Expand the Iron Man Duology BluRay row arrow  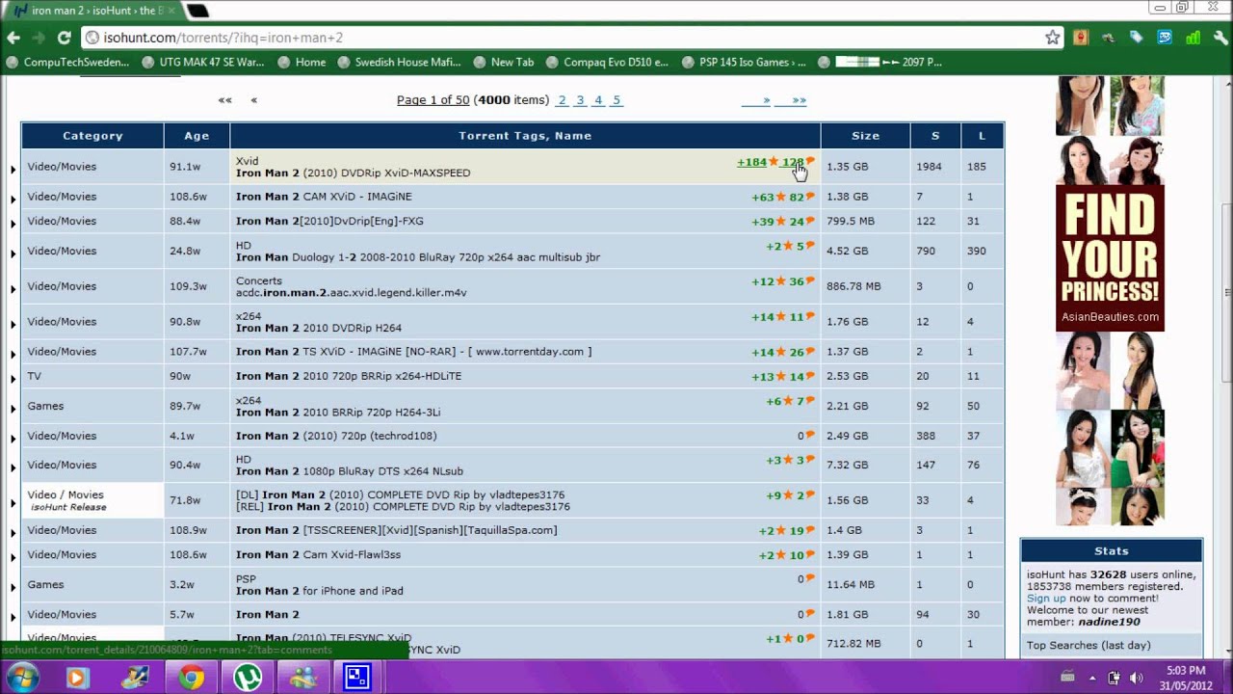pyautogui.click(x=13, y=254)
